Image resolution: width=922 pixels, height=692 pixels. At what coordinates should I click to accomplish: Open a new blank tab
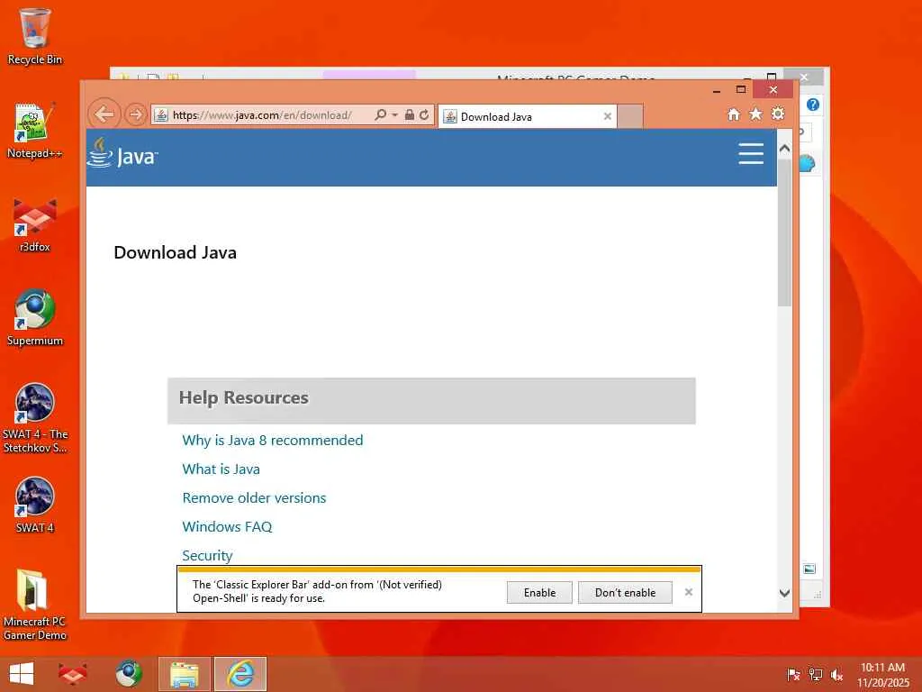point(630,116)
